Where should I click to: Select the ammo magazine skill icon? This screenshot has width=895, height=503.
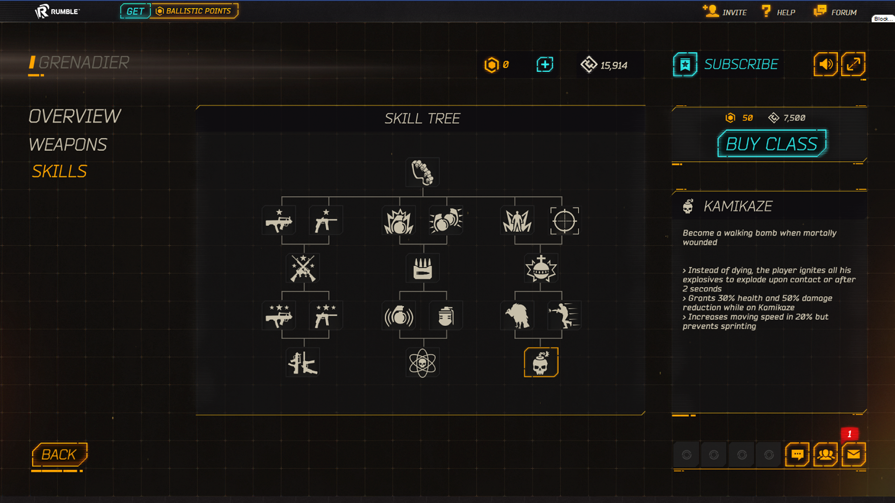[x=423, y=268]
